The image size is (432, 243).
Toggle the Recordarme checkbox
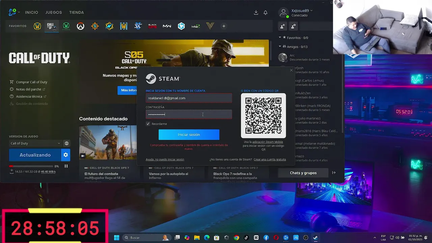point(148,124)
